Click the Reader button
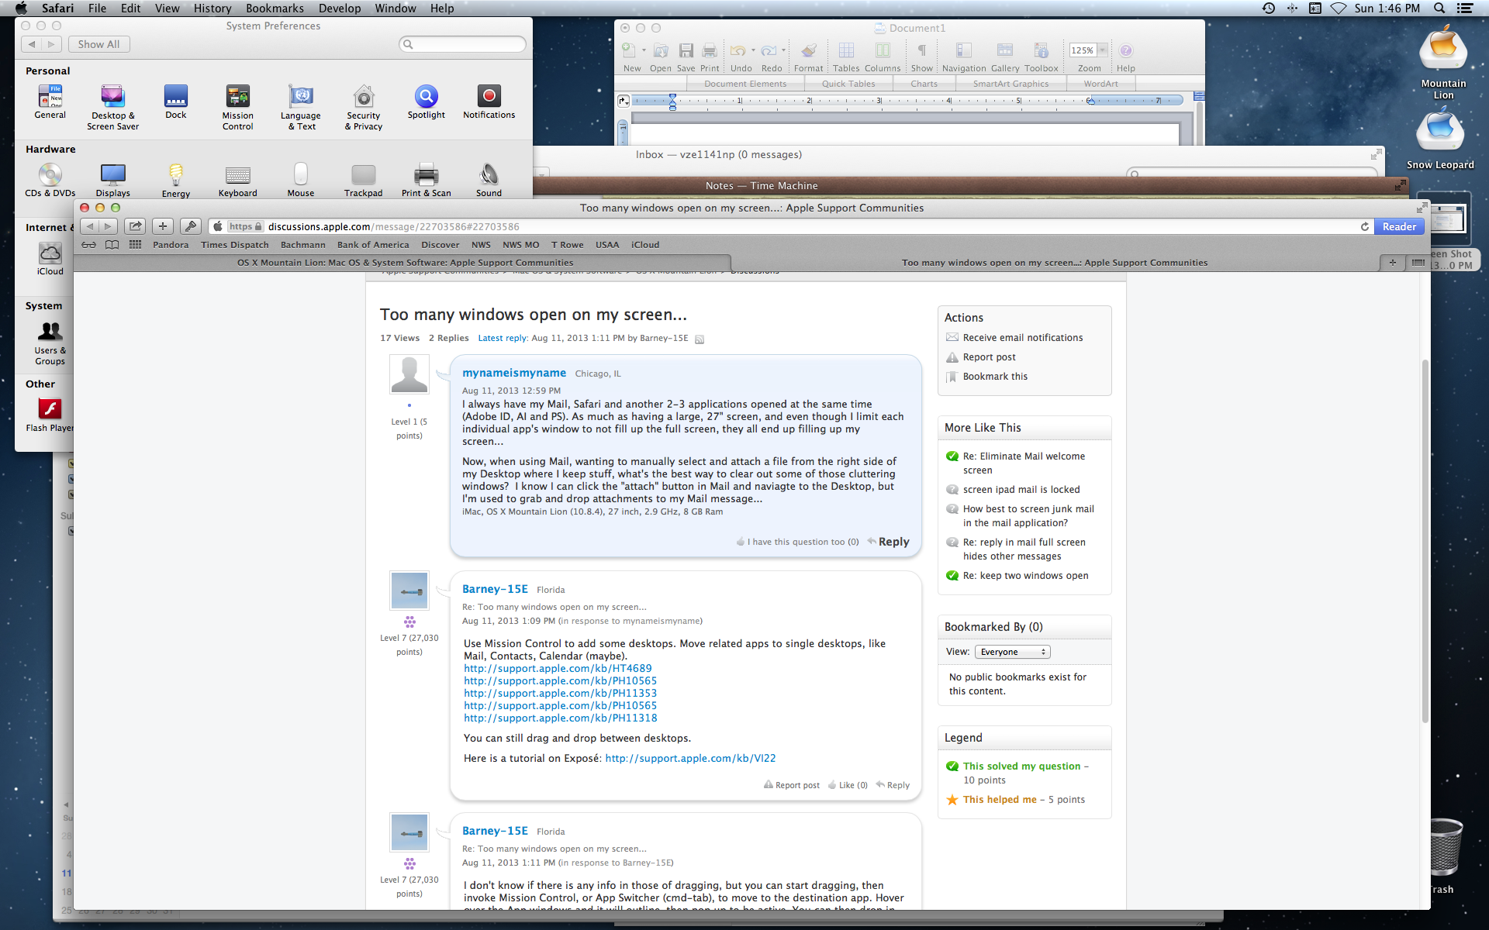 tap(1398, 226)
